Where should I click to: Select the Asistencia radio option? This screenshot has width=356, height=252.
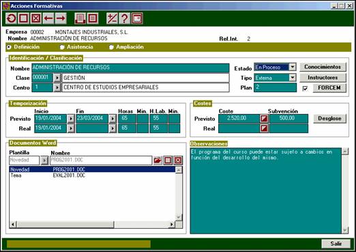pyautogui.click(x=62, y=47)
